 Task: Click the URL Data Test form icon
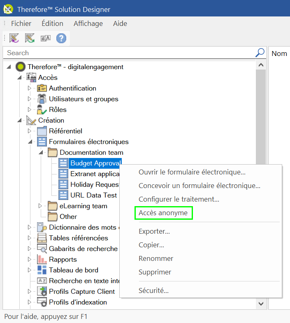(x=63, y=195)
